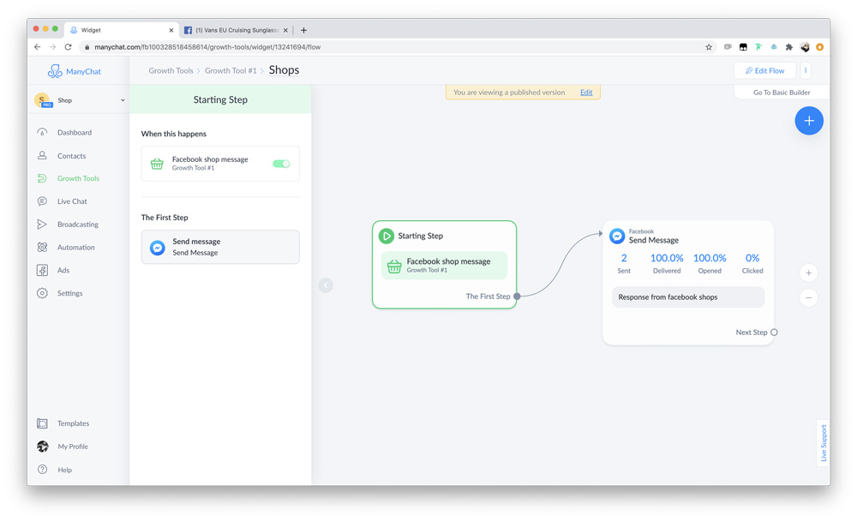
Task: Click the 100.0% Opened statistic
Action: point(710,263)
